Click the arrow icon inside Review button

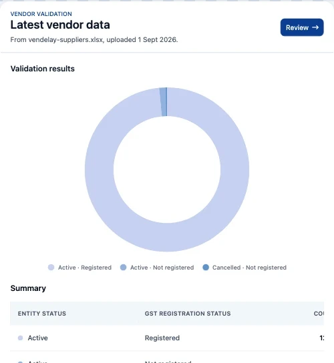coord(315,27)
